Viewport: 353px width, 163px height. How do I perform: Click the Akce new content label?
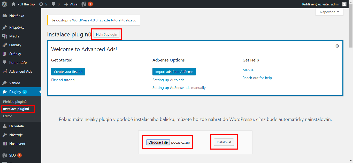74,4
